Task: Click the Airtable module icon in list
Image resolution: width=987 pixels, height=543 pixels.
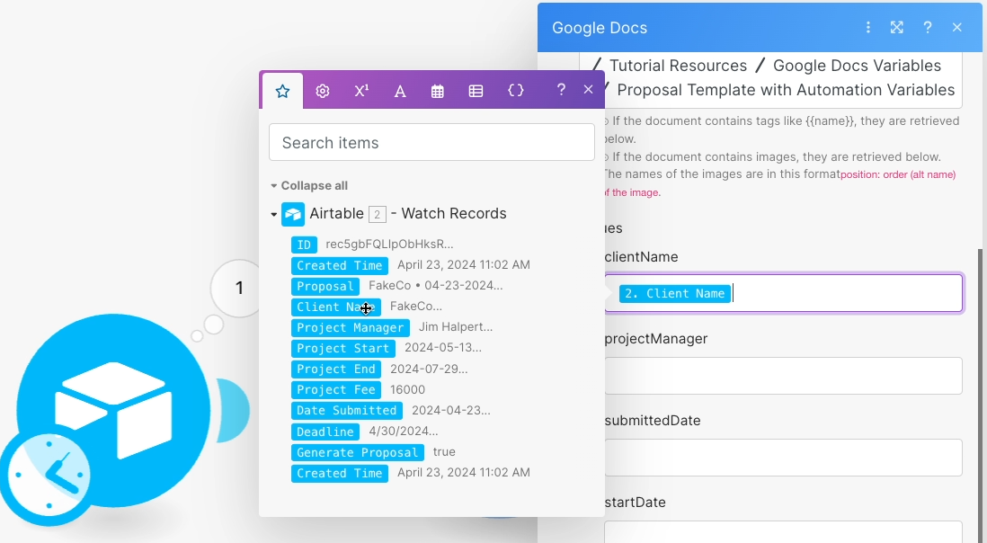Action: pos(293,214)
